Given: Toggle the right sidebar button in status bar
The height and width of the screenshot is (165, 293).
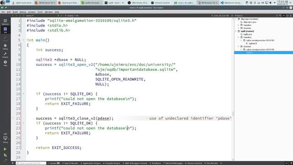Looking at the screenshot, I should click(x=291, y=163).
